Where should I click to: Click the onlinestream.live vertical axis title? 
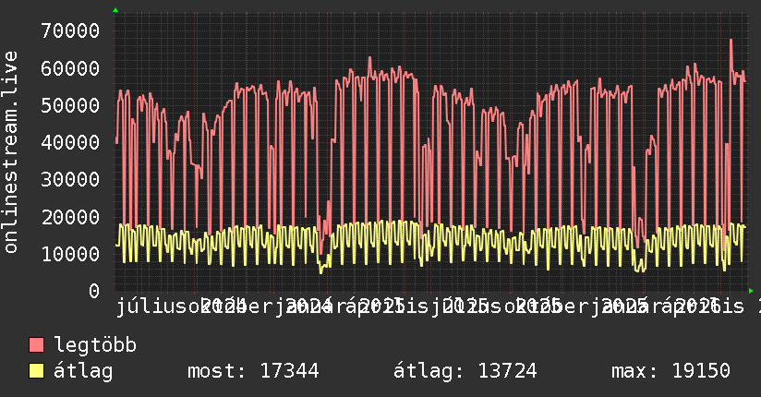(10, 152)
